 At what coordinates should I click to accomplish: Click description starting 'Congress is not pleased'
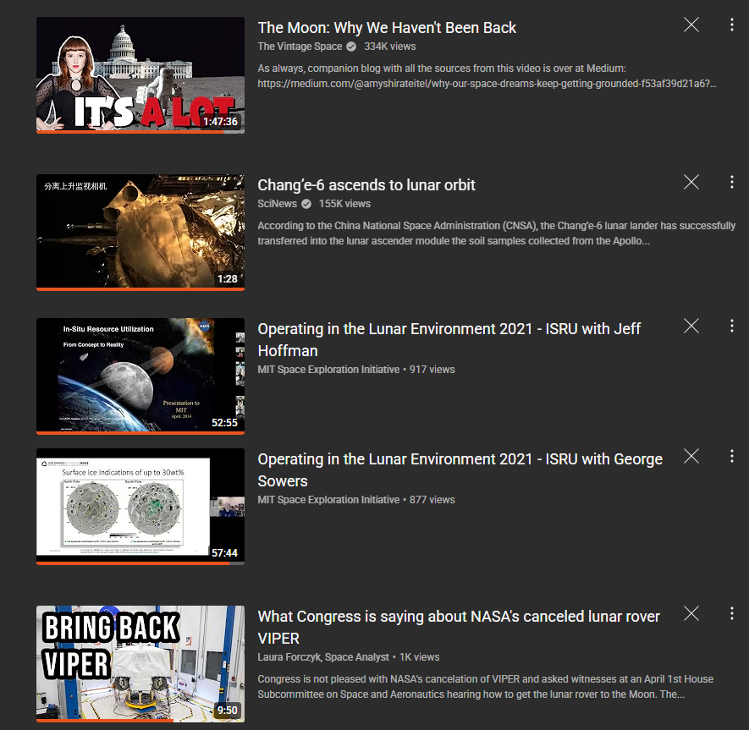(x=485, y=687)
